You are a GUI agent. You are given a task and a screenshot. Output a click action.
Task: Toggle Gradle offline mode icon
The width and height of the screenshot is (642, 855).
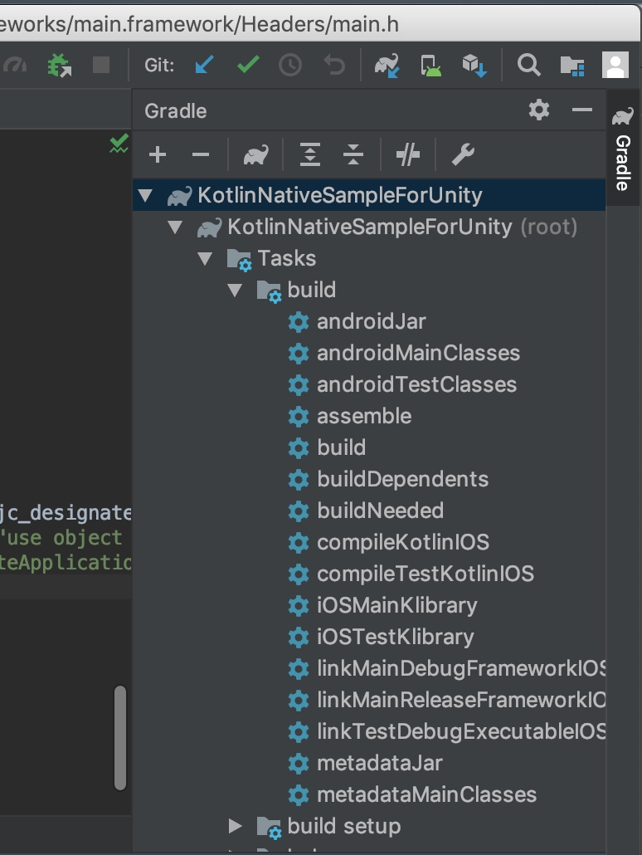click(x=407, y=155)
